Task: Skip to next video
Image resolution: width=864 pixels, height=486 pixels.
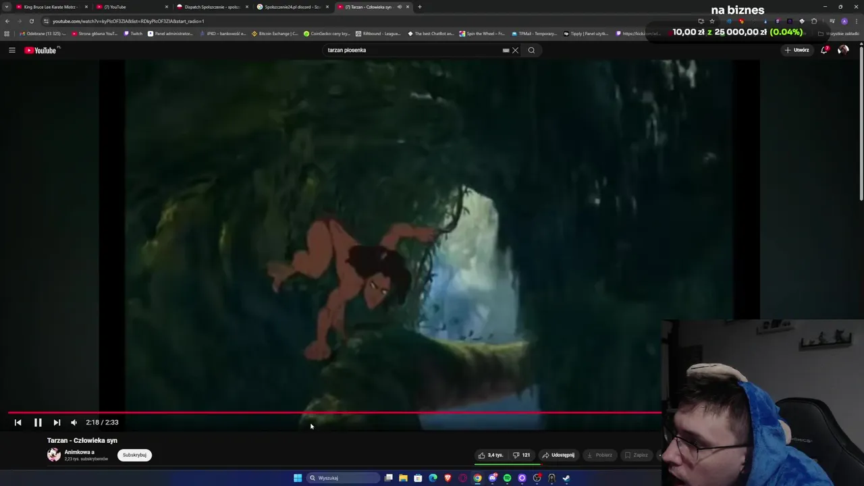Action: (x=57, y=423)
